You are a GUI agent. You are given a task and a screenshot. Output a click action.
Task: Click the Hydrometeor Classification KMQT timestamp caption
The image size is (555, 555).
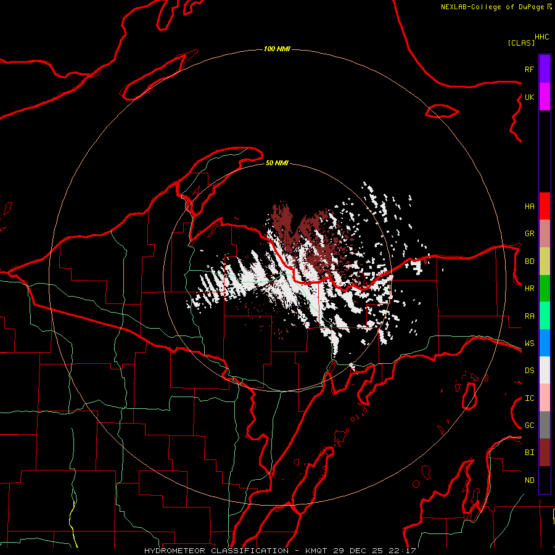click(x=279, y=551)
